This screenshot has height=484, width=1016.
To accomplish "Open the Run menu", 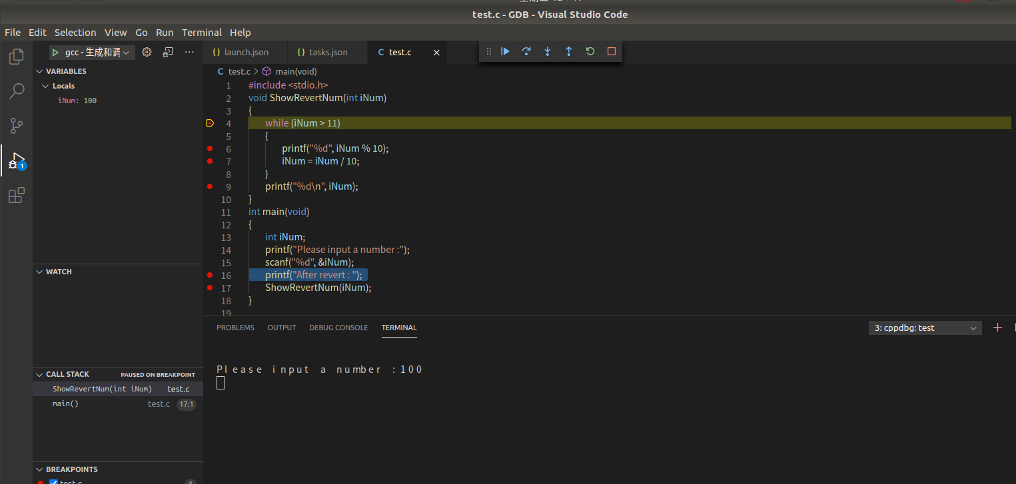I will [x=165, y=33].
